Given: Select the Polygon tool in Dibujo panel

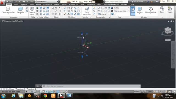Looking at the screenshot, I should pyautogui.click(x=53, y=14).
